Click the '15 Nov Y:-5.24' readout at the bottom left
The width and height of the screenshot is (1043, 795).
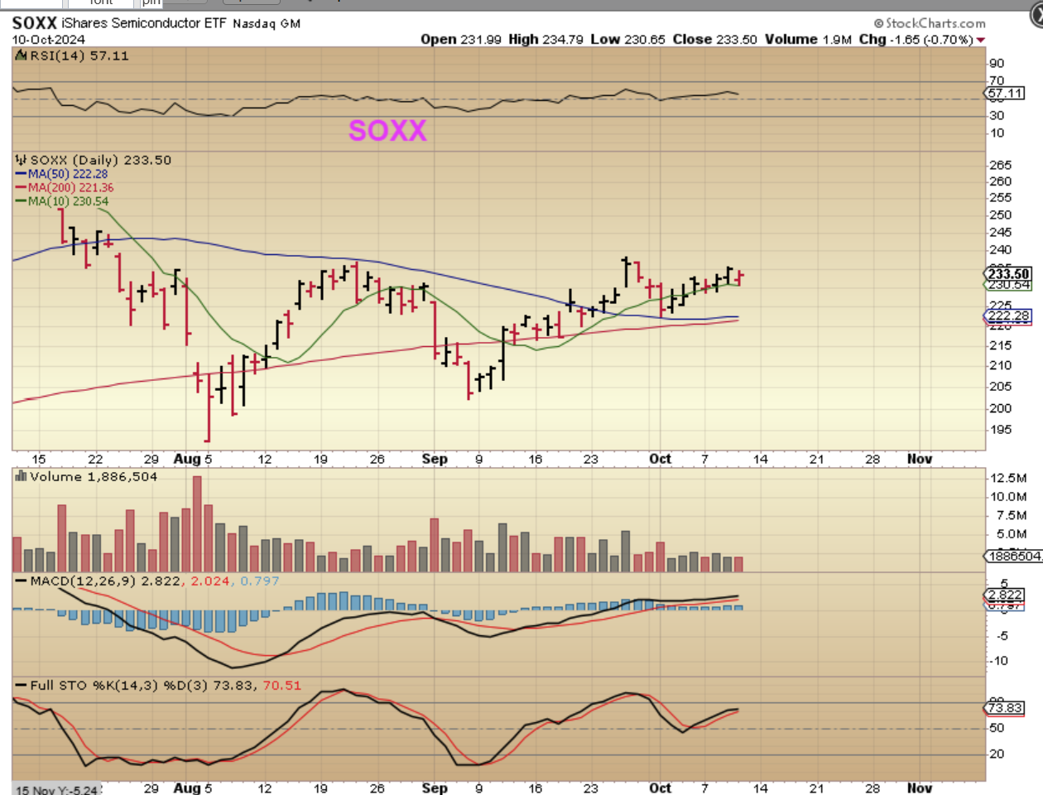pyautogui.click(x=56, y=790)
